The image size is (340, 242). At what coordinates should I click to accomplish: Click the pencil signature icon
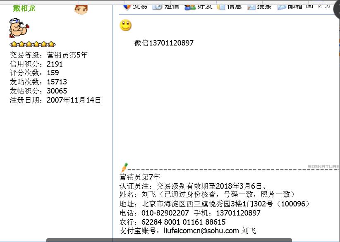(124, 168)
